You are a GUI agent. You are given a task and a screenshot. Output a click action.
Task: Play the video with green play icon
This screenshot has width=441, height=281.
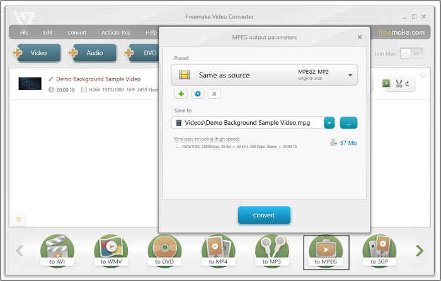pyautogui.click(x=386, y=83)
